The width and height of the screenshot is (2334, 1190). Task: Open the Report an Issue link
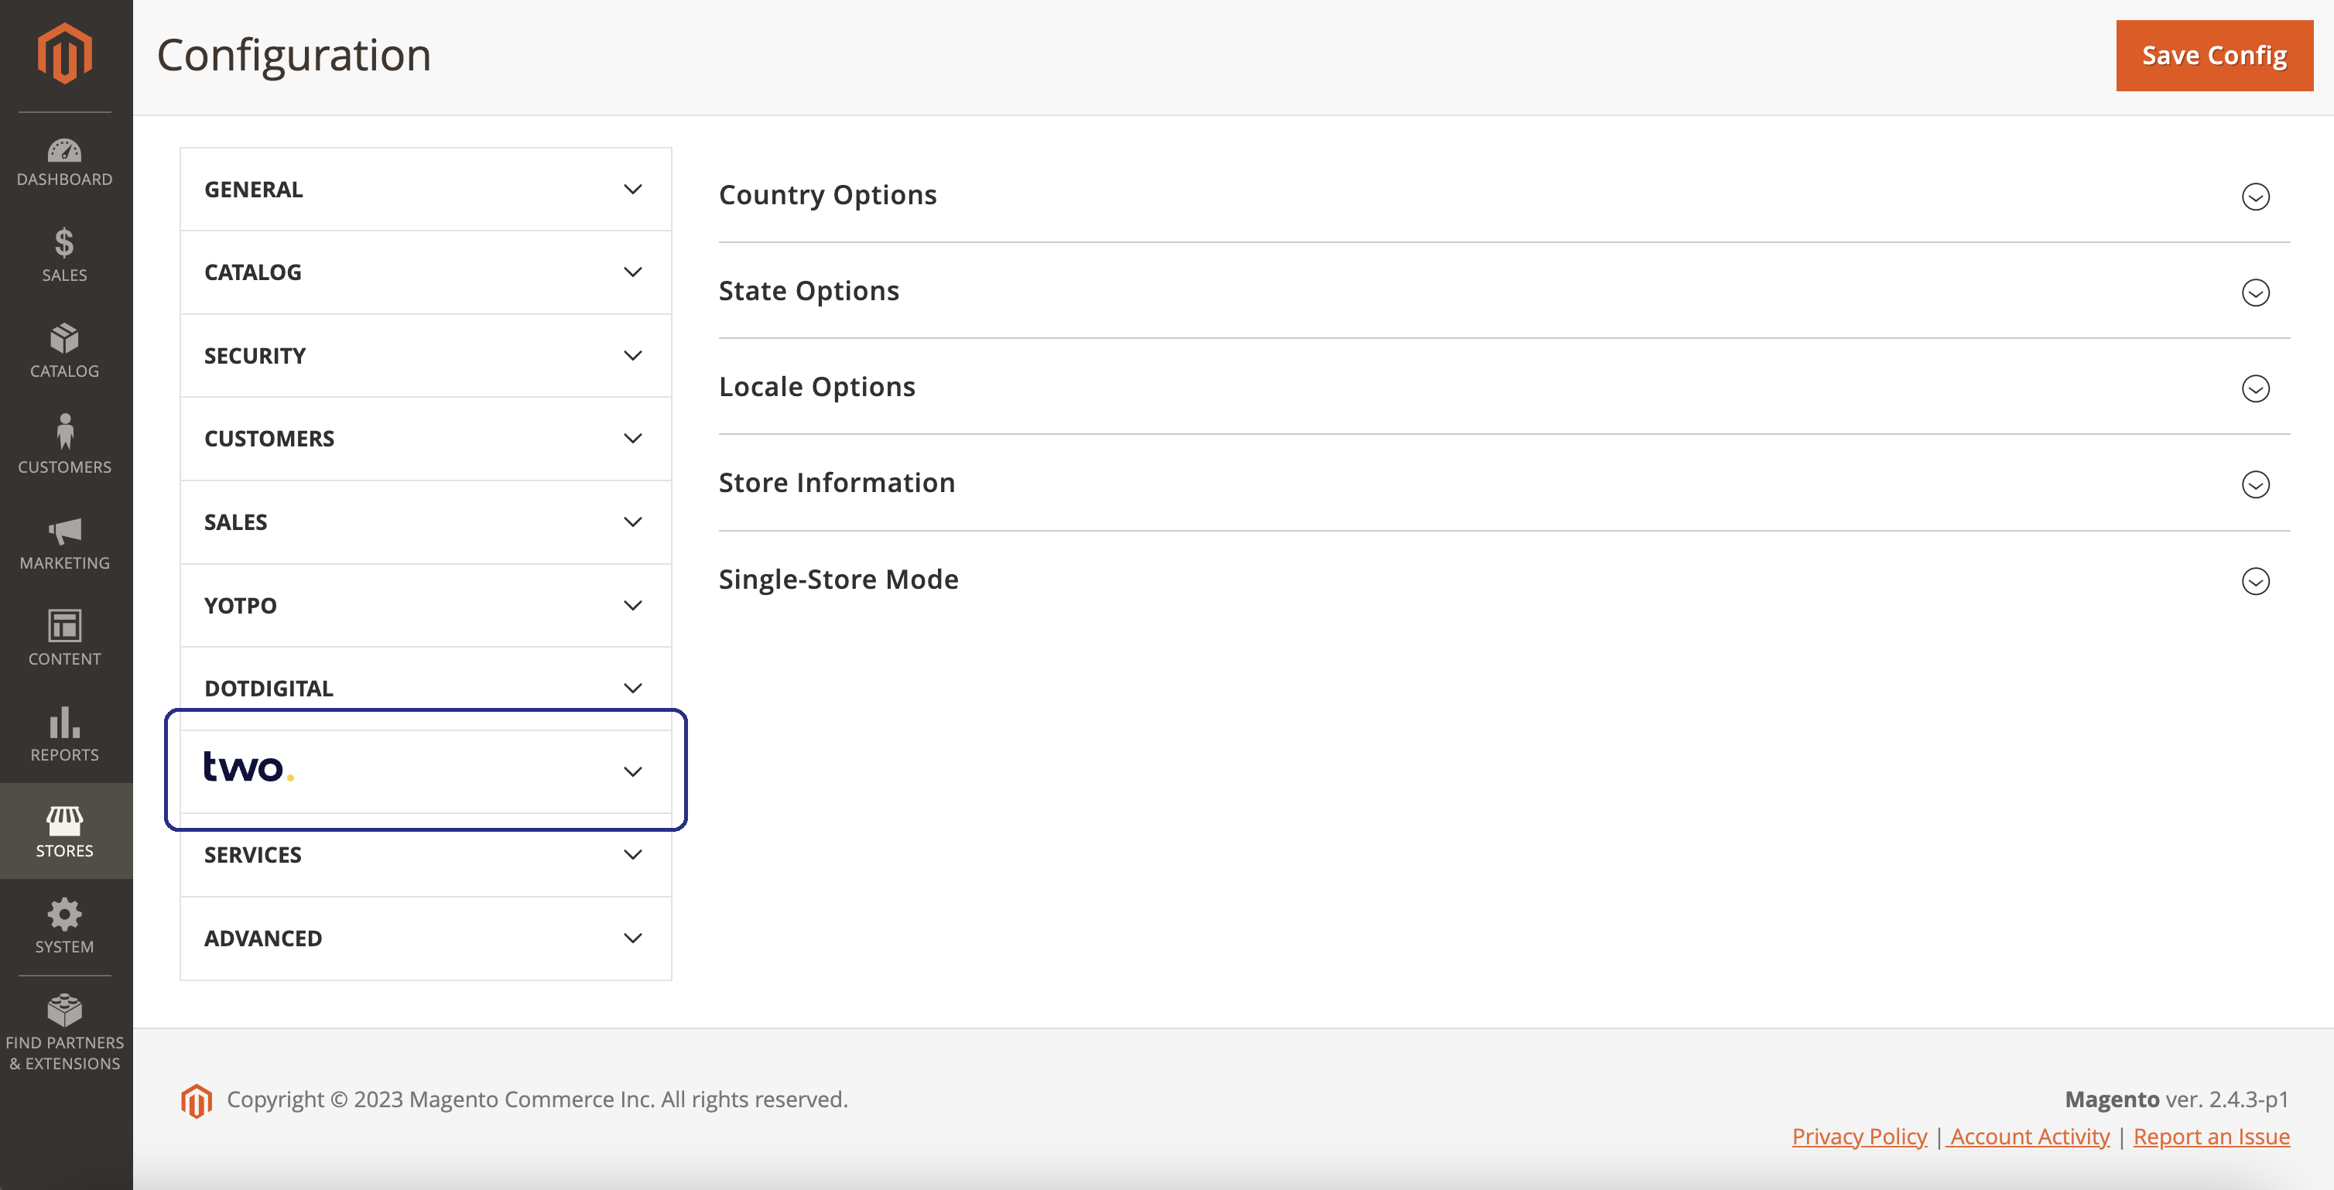2212,1137
